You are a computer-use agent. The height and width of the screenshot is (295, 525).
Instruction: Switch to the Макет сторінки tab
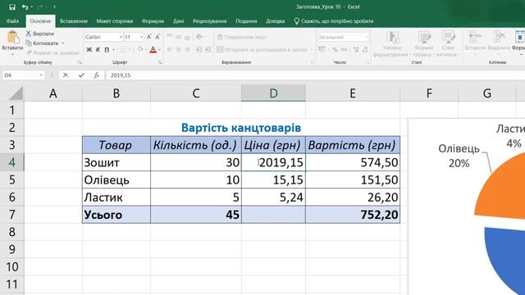click(x=115, y=21)
